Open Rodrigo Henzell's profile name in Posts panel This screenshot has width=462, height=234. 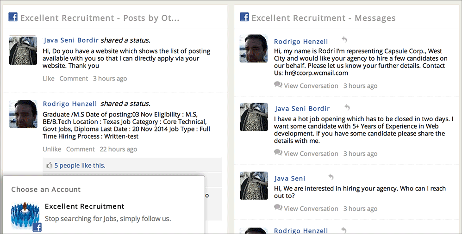pyautogui.click(x=70, y=104)
